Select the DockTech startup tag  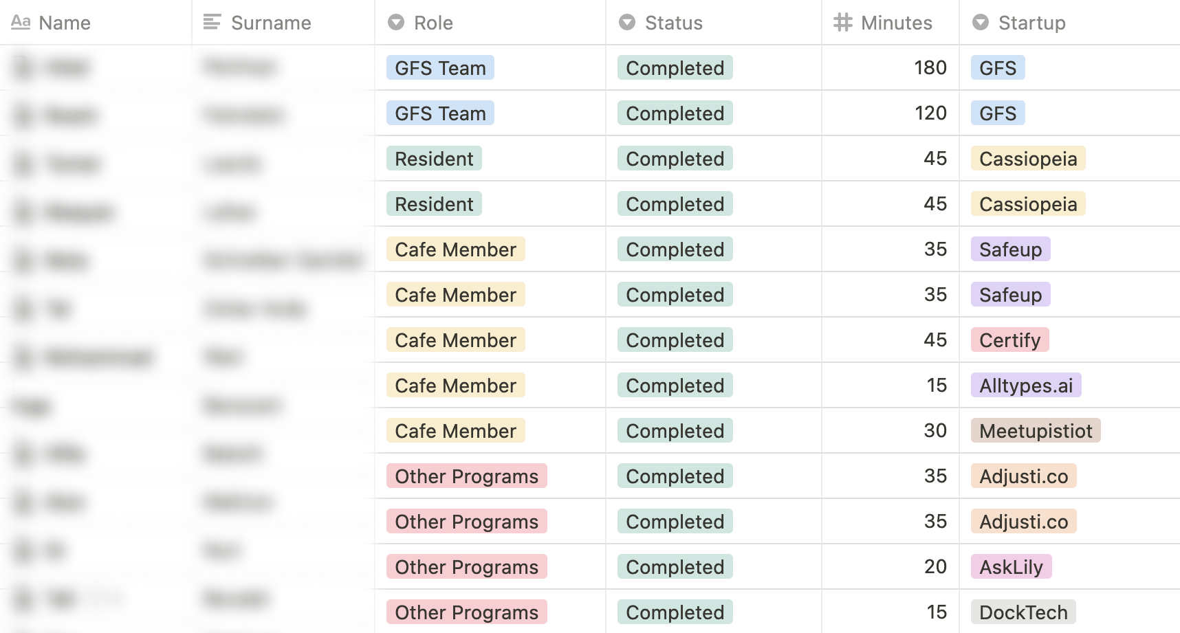(1023, 612)
